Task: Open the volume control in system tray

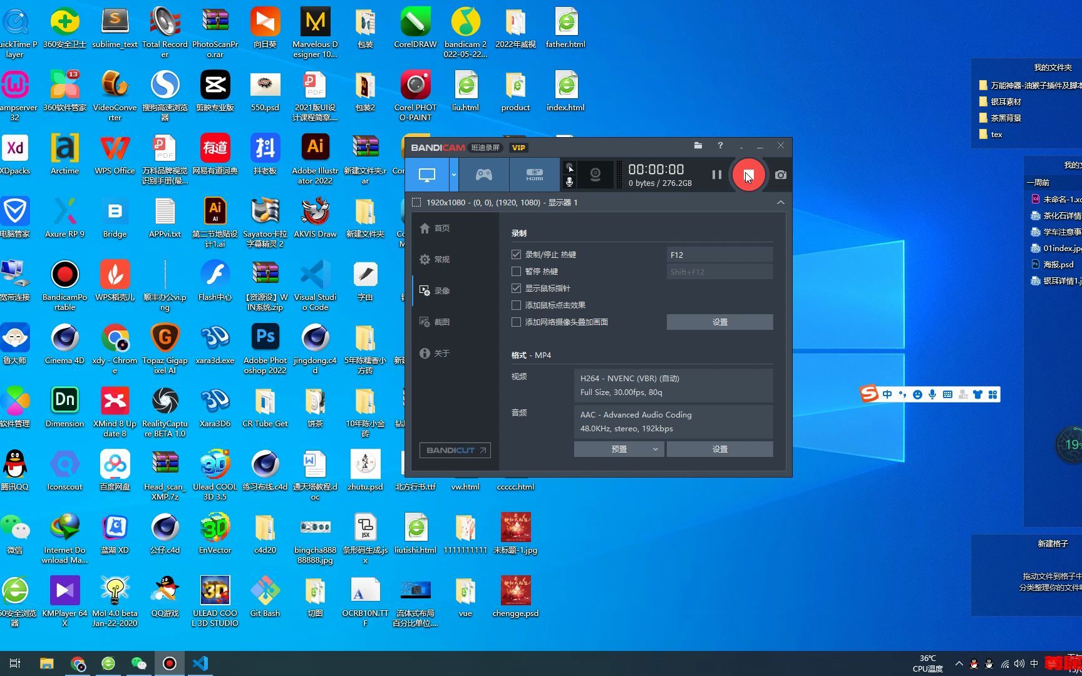Action: click(x=1019, y=663)
